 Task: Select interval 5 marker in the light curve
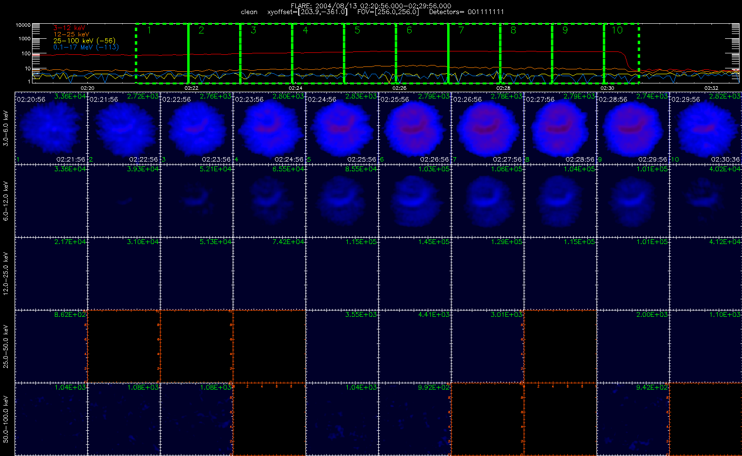357,31
